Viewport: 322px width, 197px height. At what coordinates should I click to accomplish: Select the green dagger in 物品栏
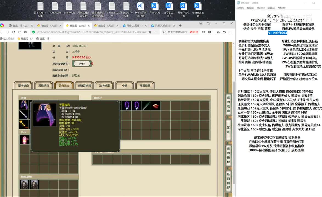tap(146, 106)
